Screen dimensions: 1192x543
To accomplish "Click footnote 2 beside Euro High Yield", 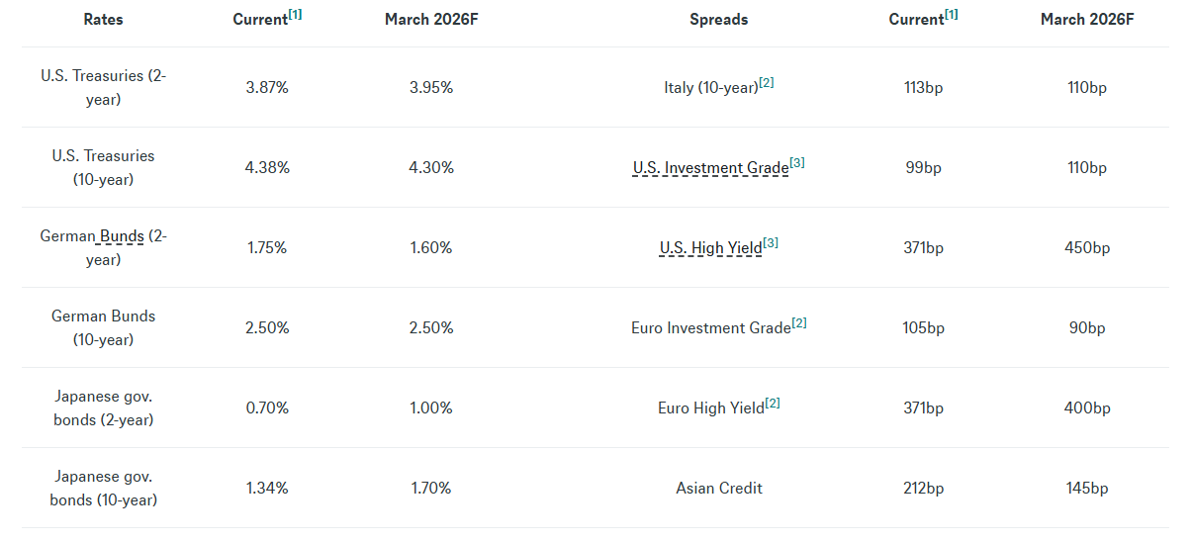I will 773,404.
